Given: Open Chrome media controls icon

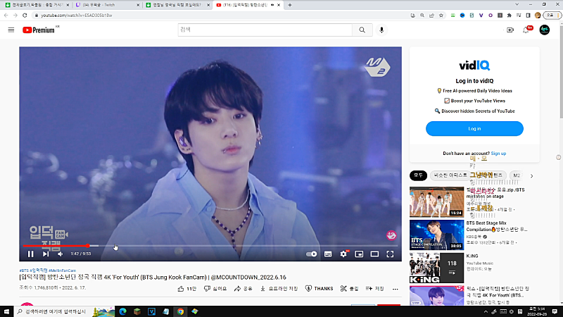Looking at the screenshot, I should (x=519, y=15).
